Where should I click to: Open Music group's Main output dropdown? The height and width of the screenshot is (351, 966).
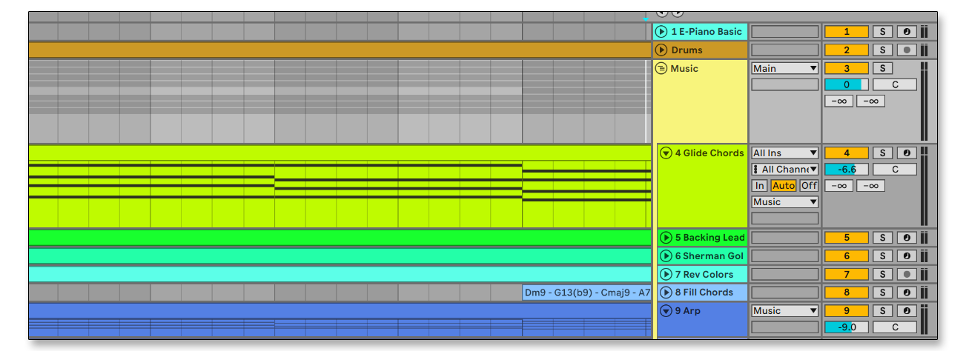point(784,69)
